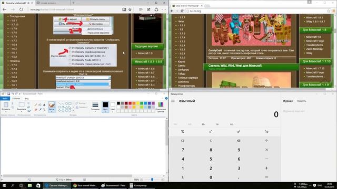
Task: Click the Save icon in Paint title bar
Action: click(8, 93)
